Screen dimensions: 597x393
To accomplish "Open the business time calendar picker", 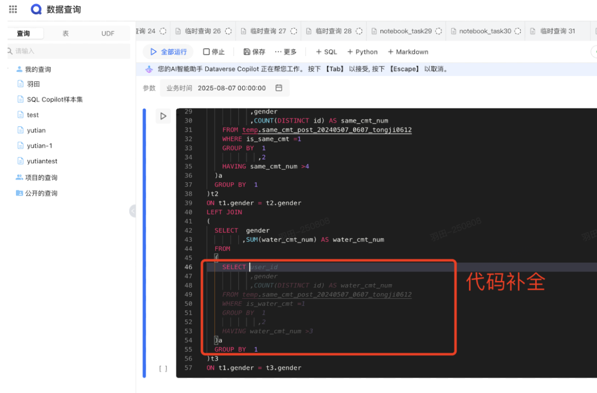I will [279, 88].
